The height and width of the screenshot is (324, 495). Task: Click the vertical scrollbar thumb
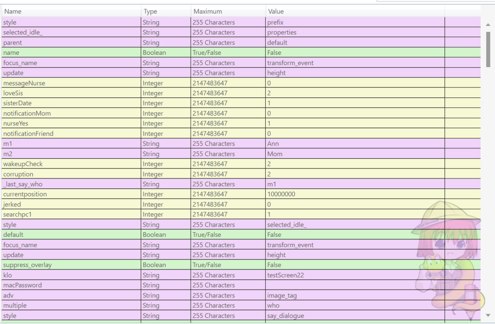tap(488, 49)
